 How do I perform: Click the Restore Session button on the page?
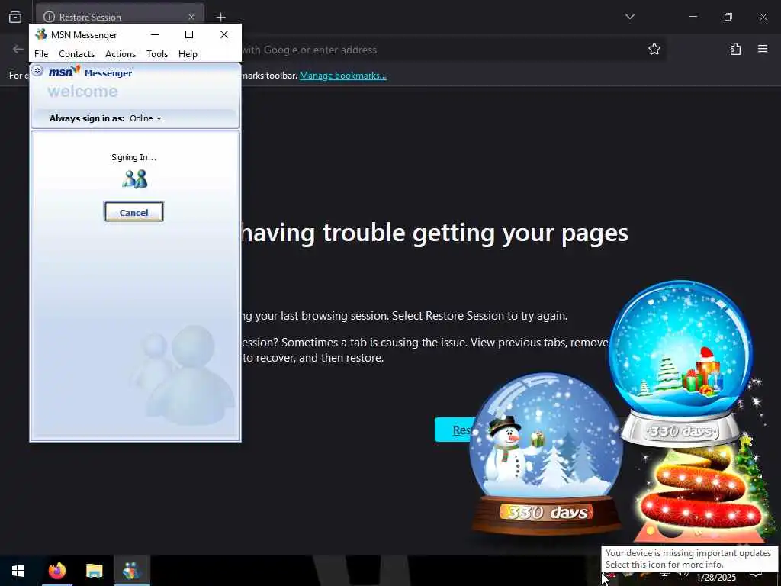pos(455,430)
